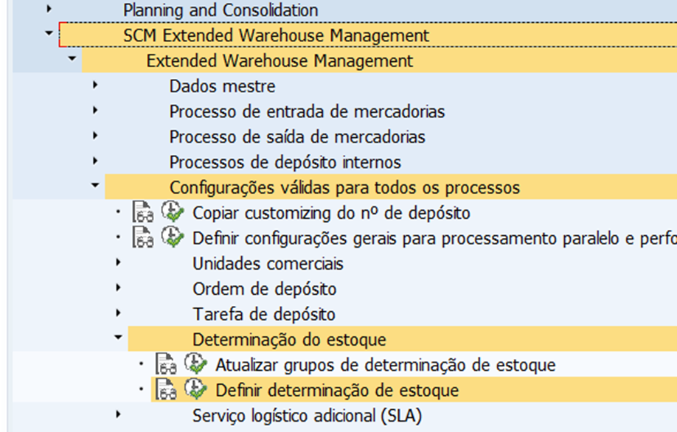Collapse the Extended Warehouse Management subnode
The width and height of the screenshot is (677, 432).
[72, 58]
